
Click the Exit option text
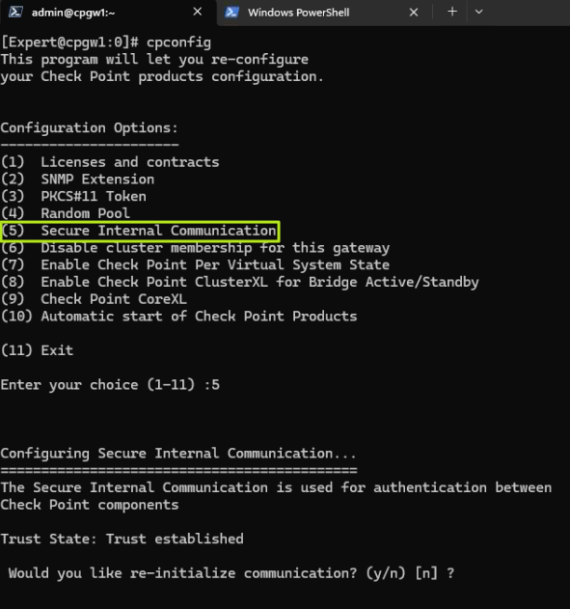[x=57, y=350]
